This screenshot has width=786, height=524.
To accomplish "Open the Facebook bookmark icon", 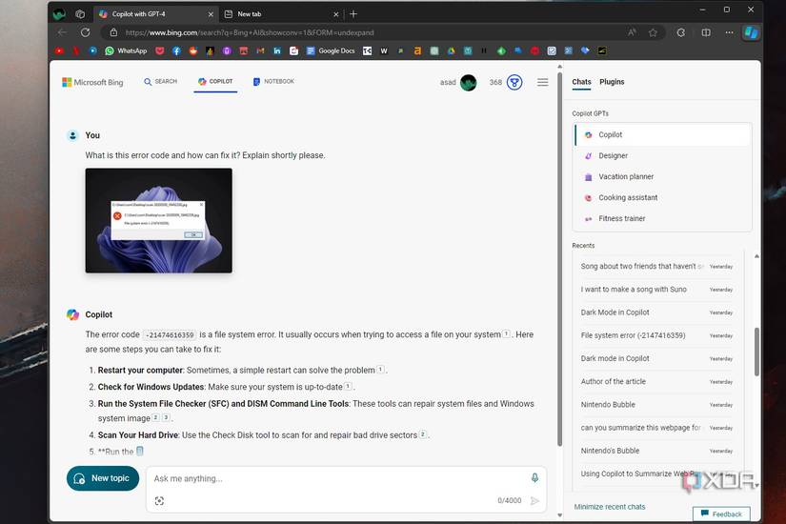I will tap(176, 50).
